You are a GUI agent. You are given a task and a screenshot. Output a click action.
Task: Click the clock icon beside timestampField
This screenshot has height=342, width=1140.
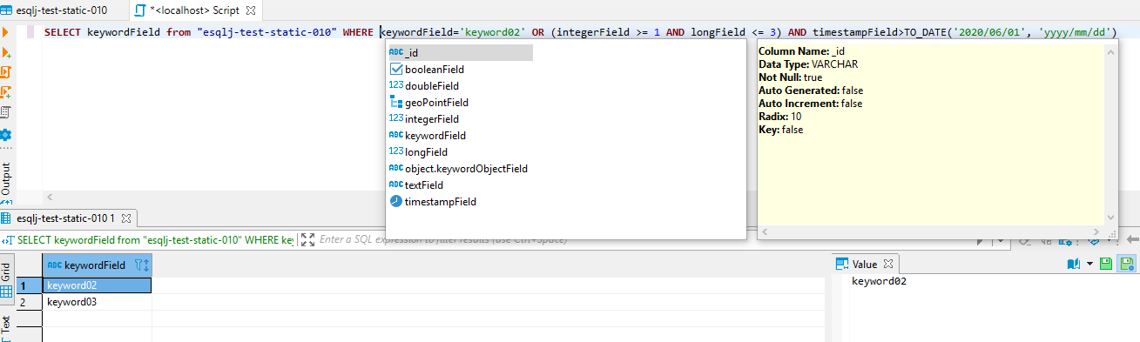[x=395, y=202]
